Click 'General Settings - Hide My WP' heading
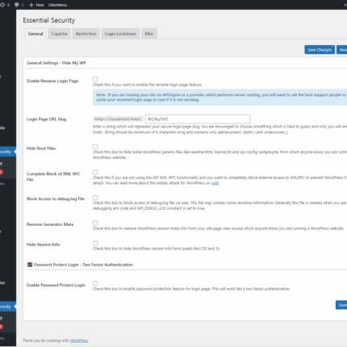 click(56, 63)
